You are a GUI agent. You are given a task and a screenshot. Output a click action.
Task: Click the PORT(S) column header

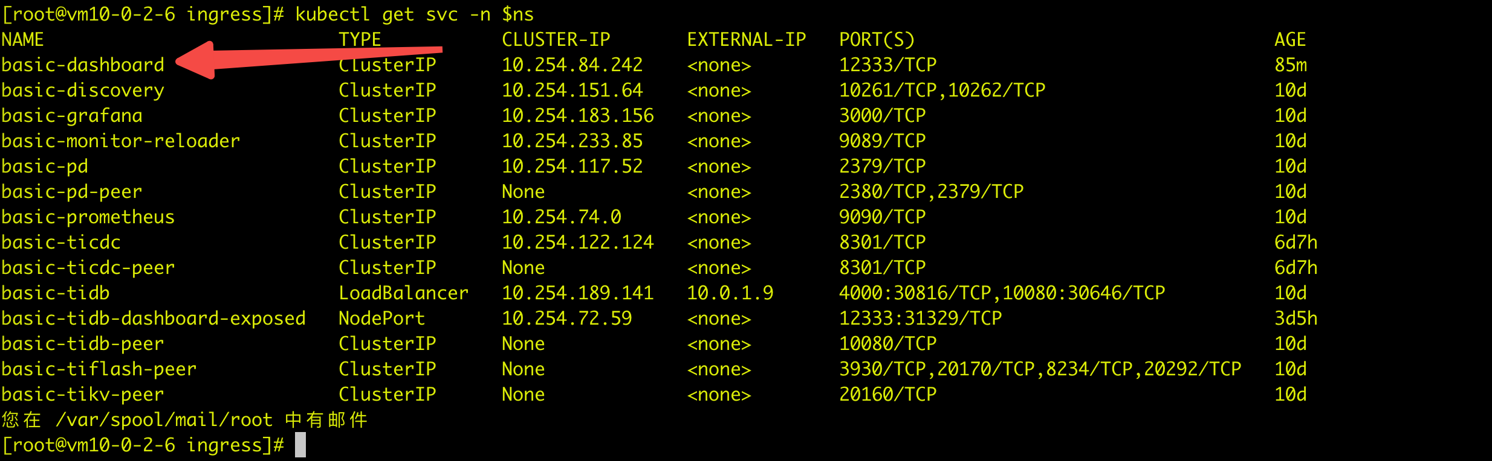pyautogui.click(x=877, y=39)
